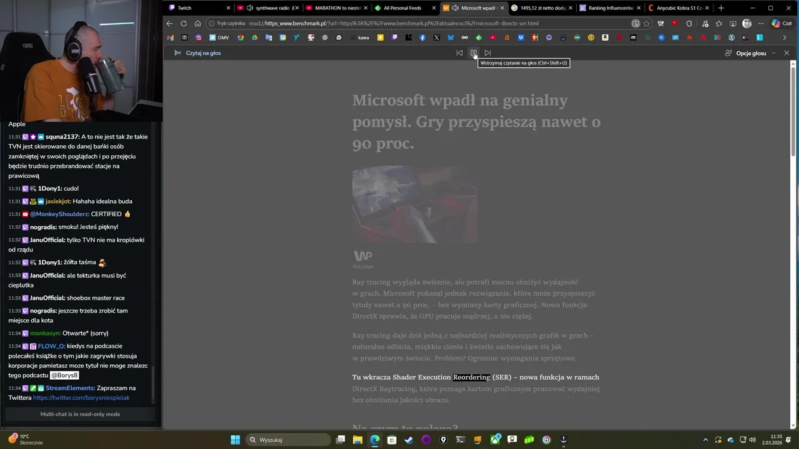Switch to 1495,12 zł netto tab
This screenshot has height=449, width=799.
point(542,8)
